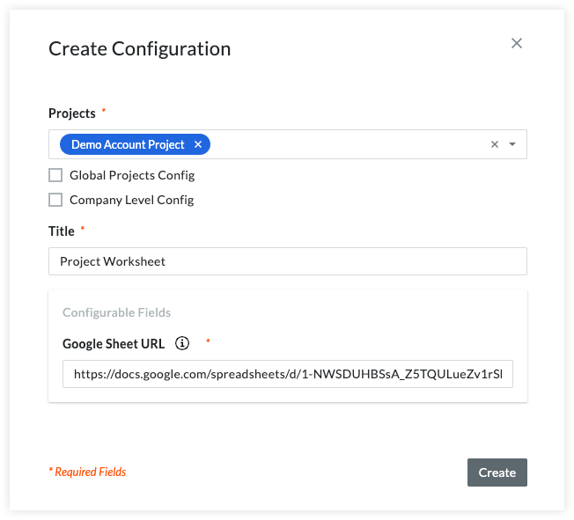The height and width of the screenshot is (520, 574).
Task: Click the Company Level Config label text
Action: click(x=132, y=200)
